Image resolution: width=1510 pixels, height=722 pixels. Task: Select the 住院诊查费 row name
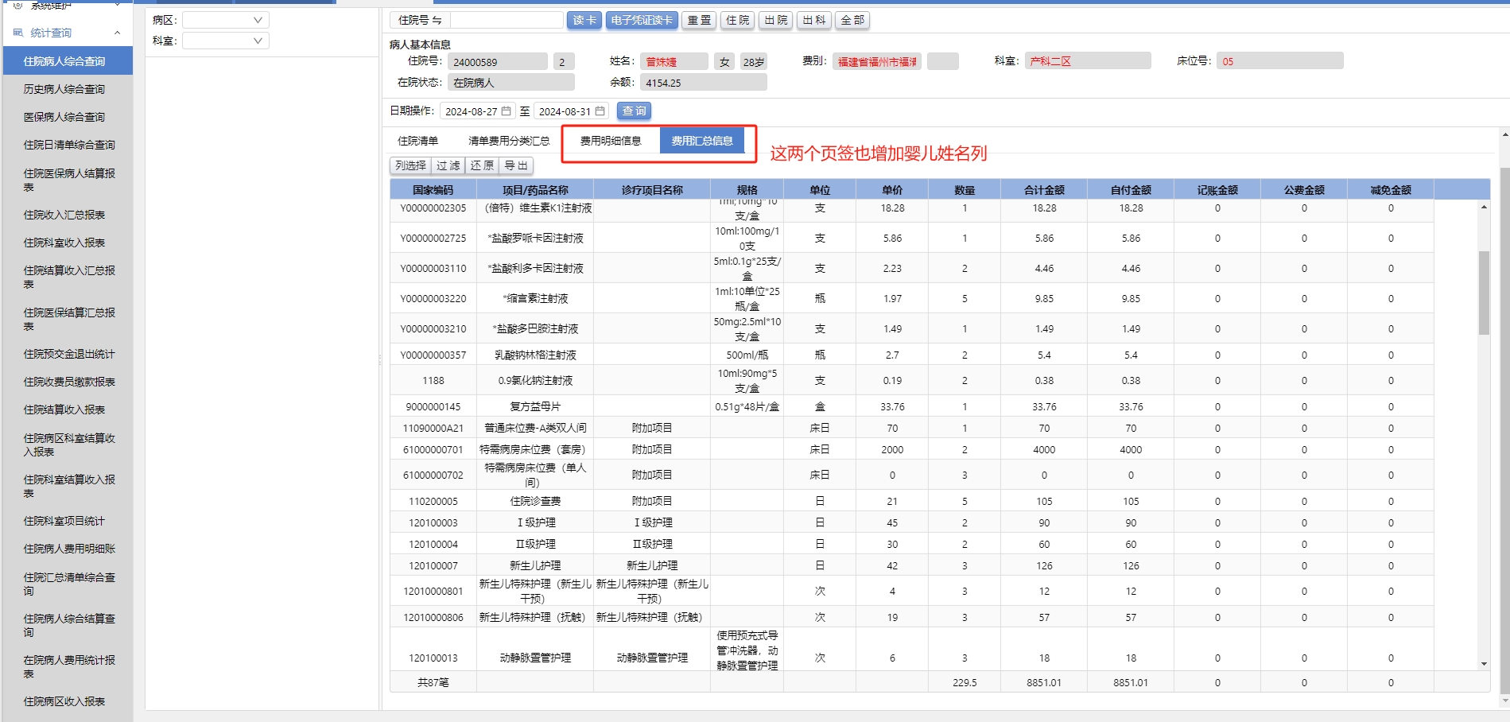(x=535, y=501)
